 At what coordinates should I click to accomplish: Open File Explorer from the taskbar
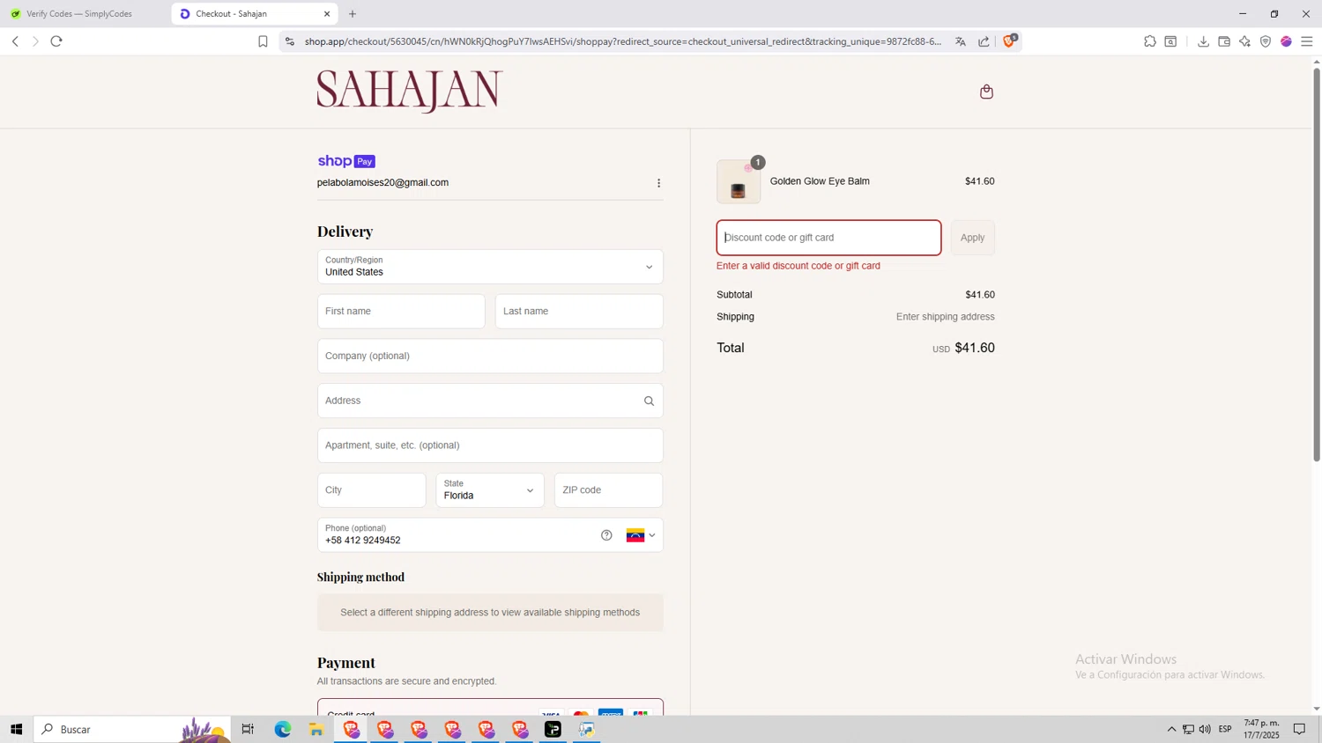coord(316,729)
